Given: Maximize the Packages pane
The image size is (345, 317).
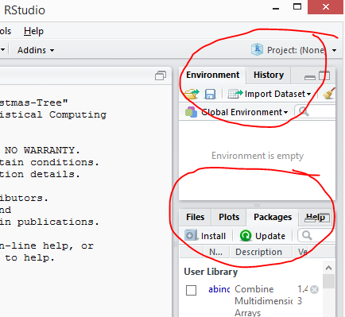Looking at the screenshot, I should point(324,218).
